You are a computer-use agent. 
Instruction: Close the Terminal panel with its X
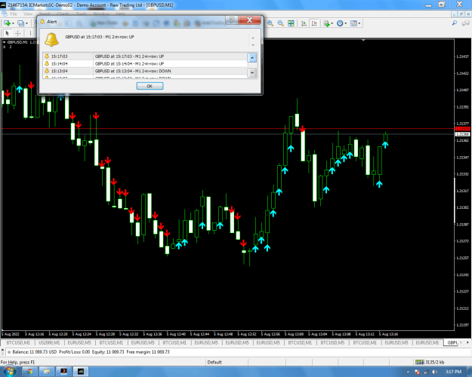point(2,350)
